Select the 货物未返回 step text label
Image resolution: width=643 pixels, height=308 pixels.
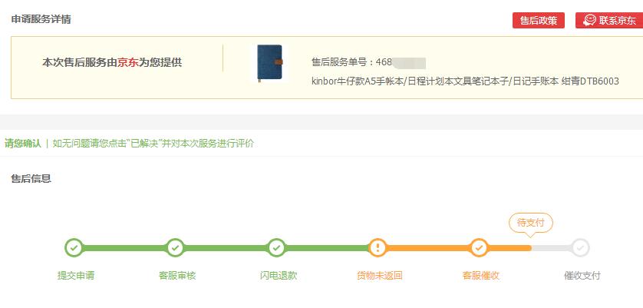[x=379, y=276]
